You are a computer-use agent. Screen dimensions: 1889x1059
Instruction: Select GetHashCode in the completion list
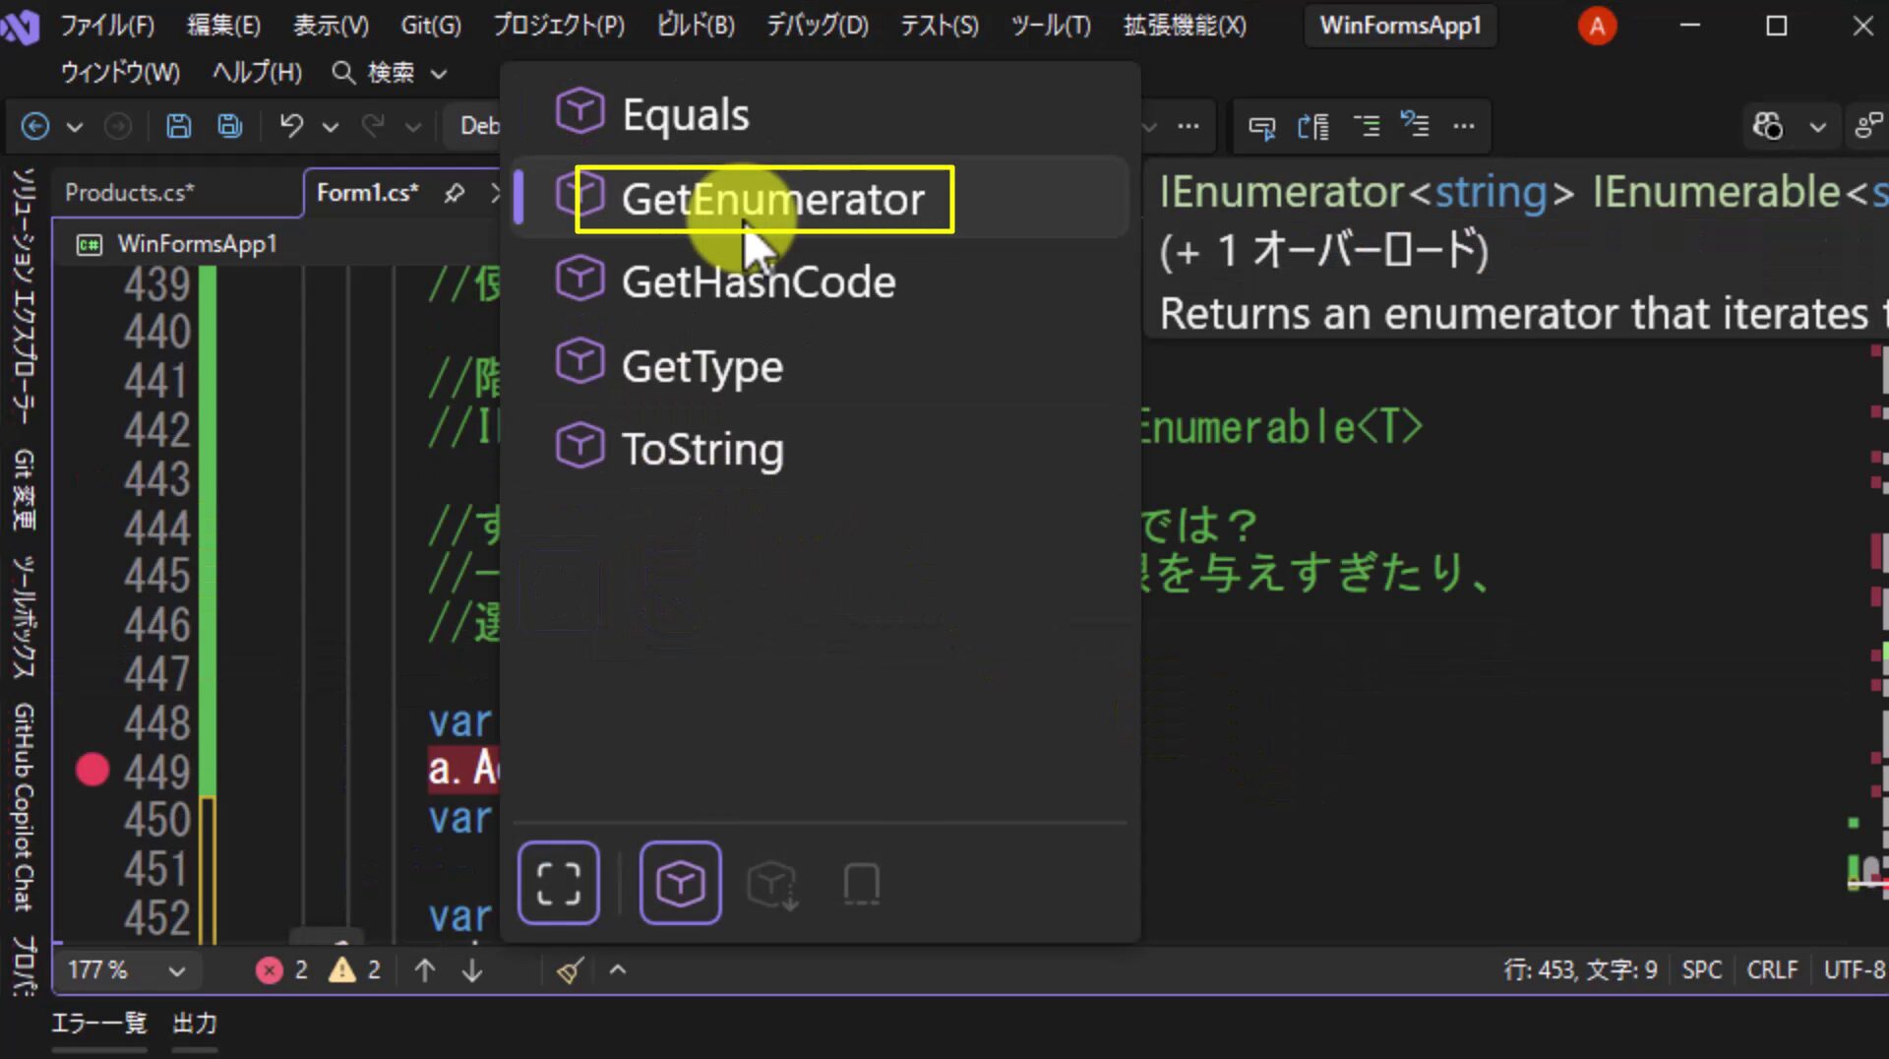point(820,282)
